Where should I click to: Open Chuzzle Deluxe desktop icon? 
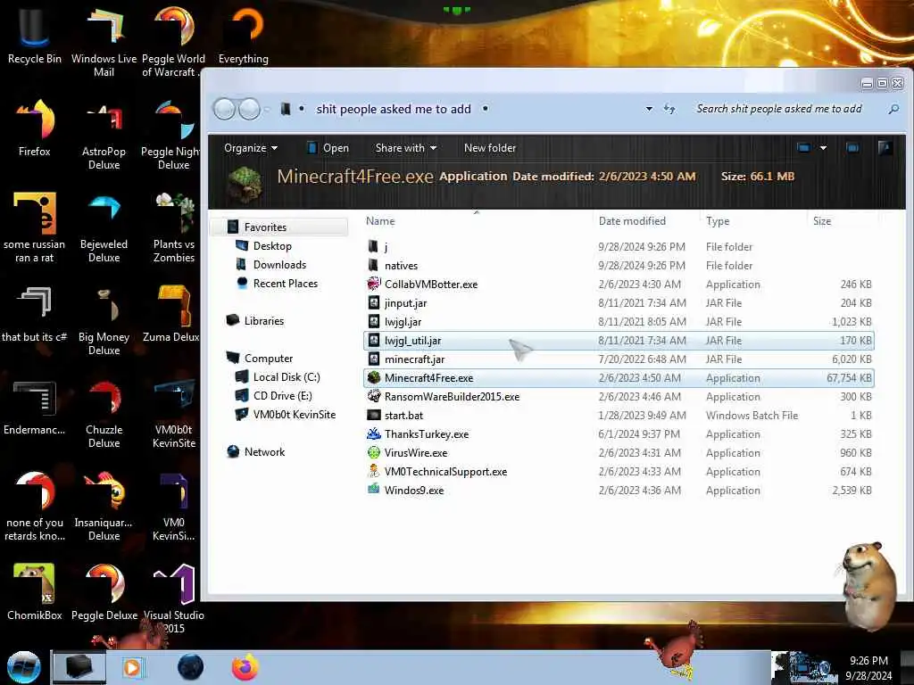[x=104, y=412]
